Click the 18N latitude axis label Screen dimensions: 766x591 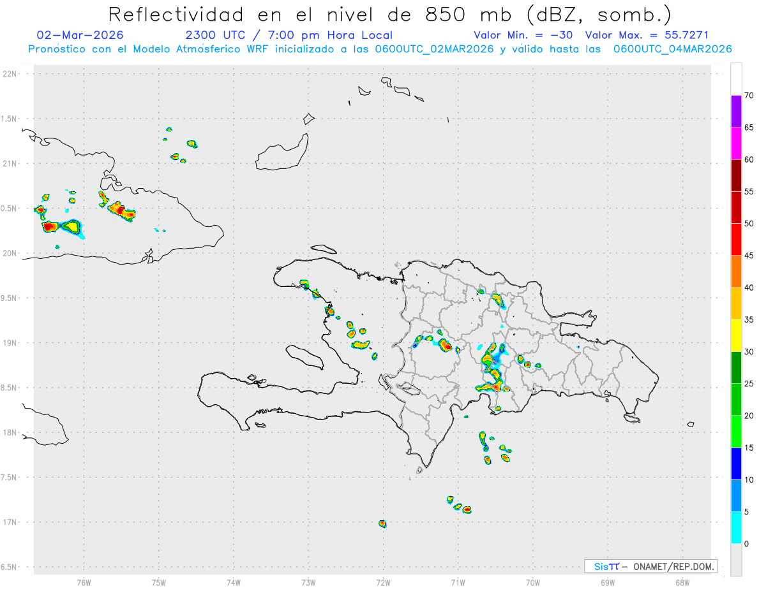tap(10, 432)
